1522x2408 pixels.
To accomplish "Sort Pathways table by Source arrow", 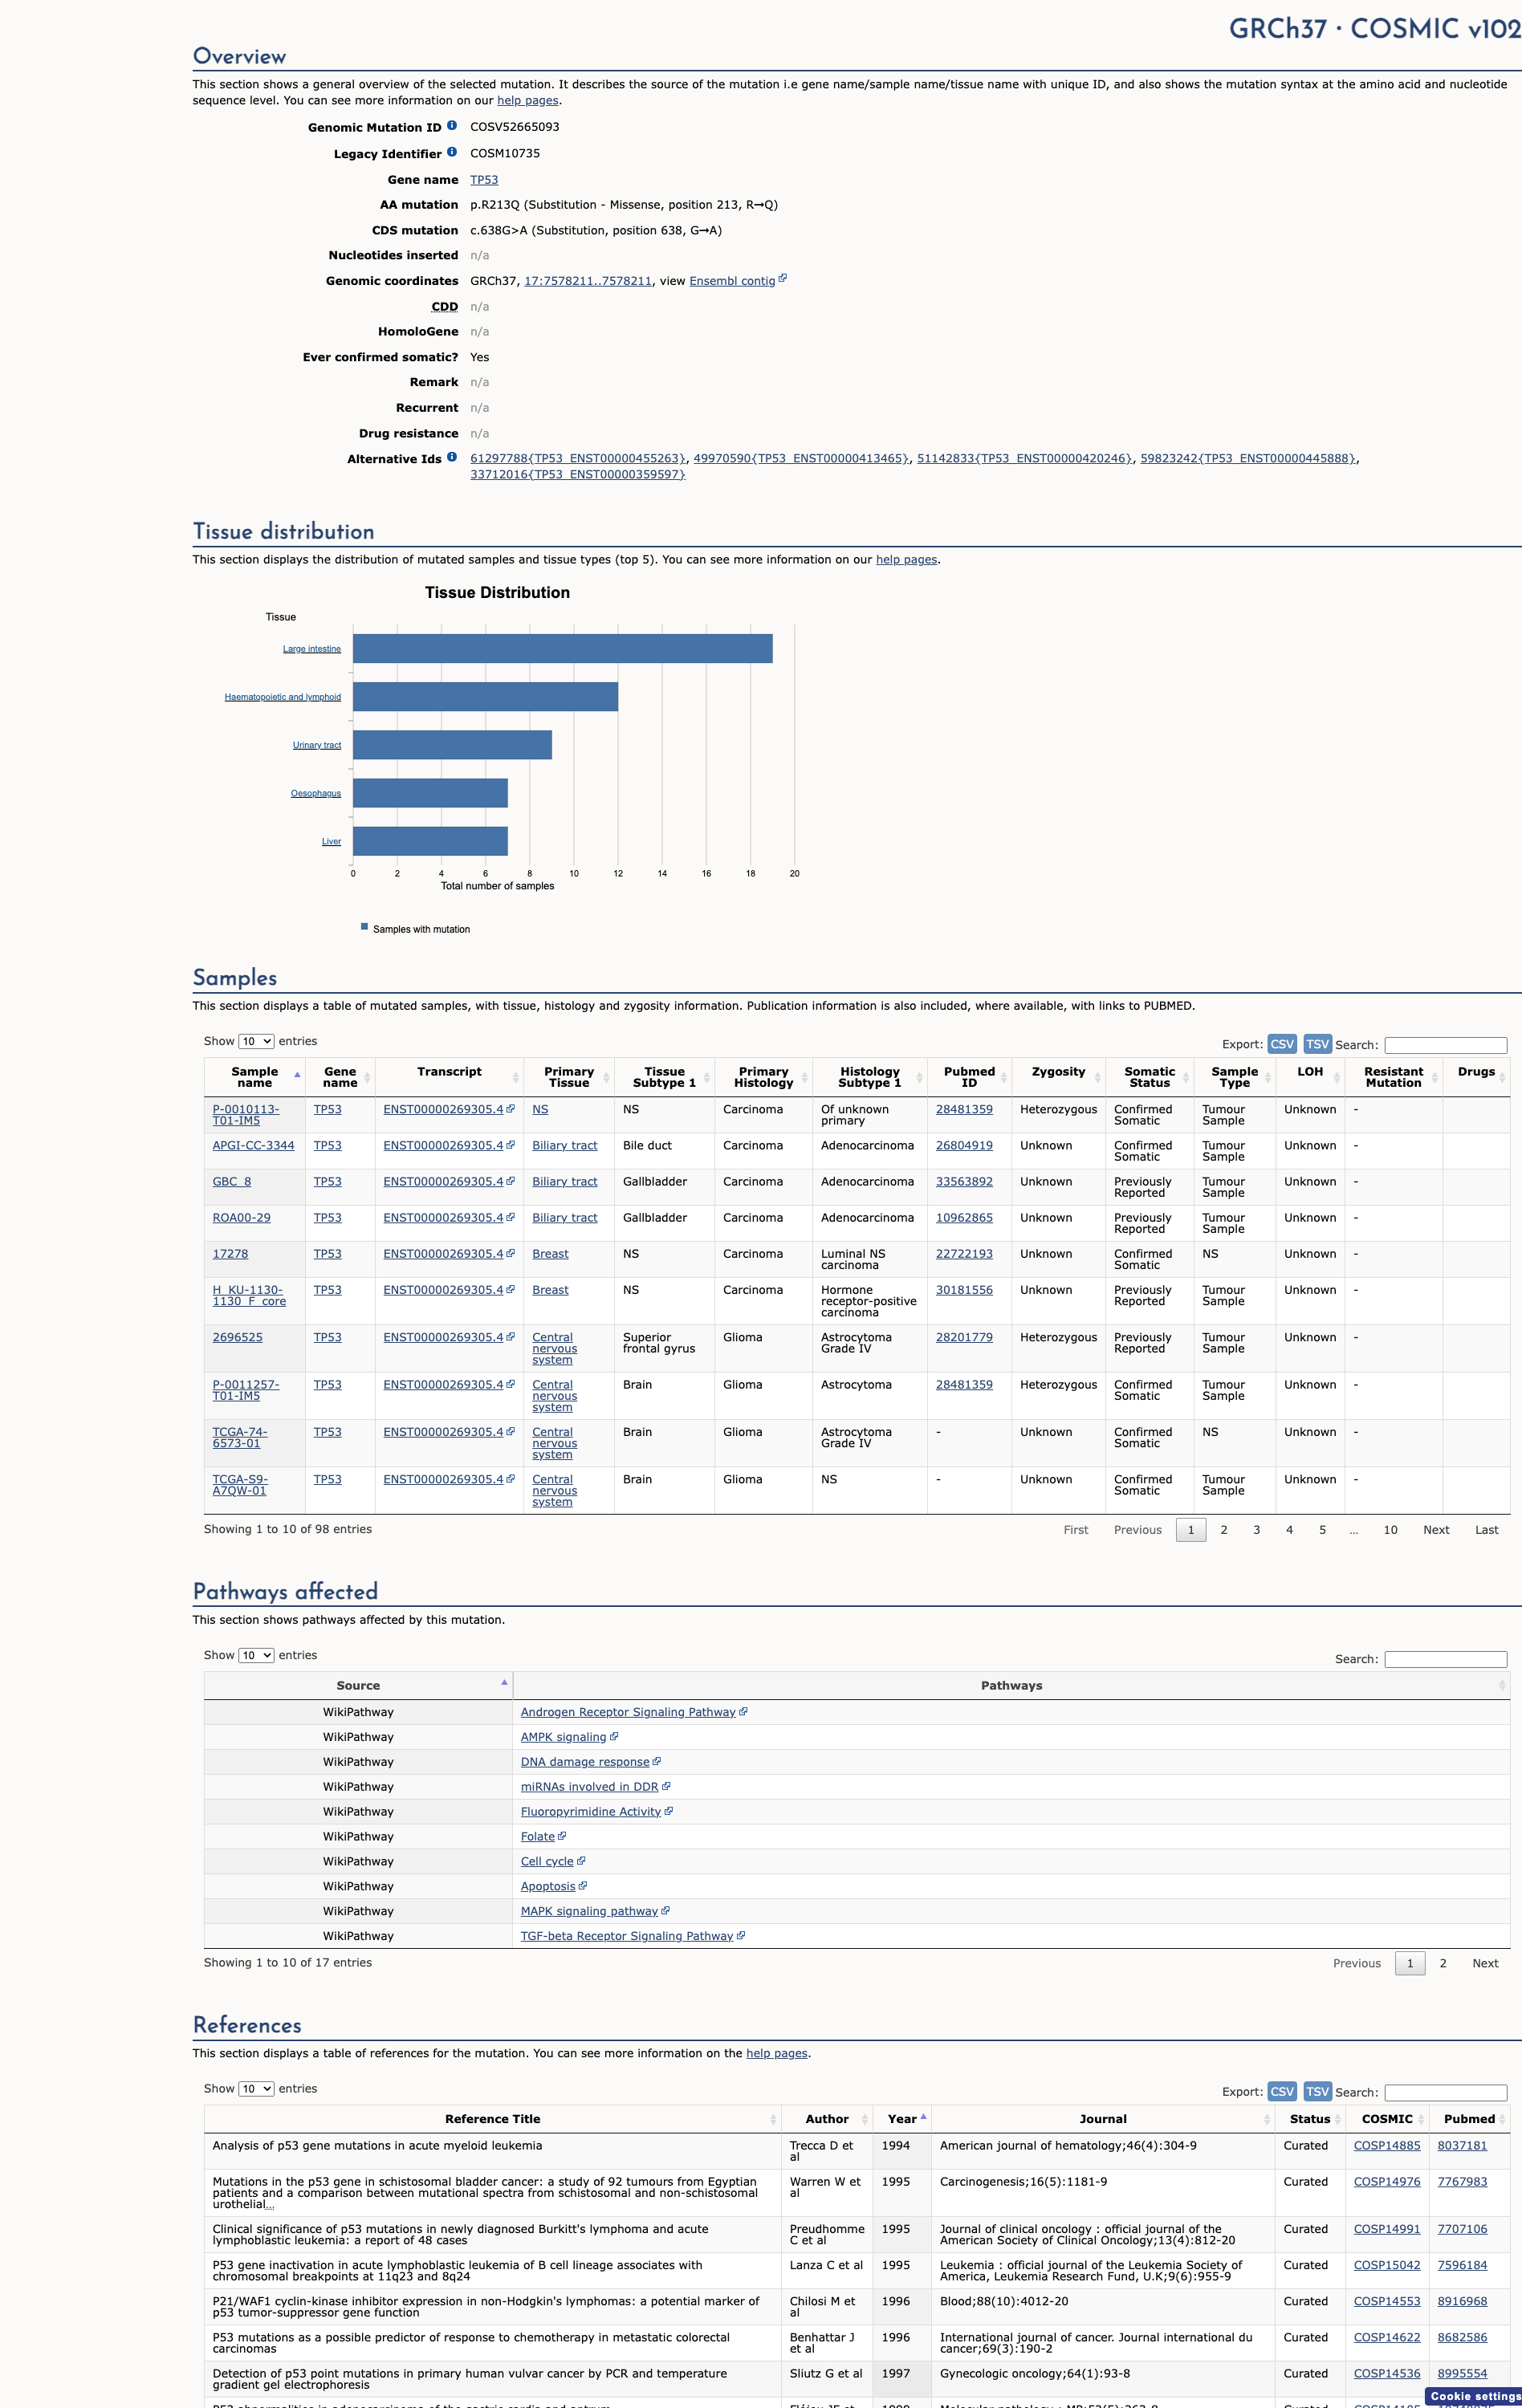I will coord(504,1683).
